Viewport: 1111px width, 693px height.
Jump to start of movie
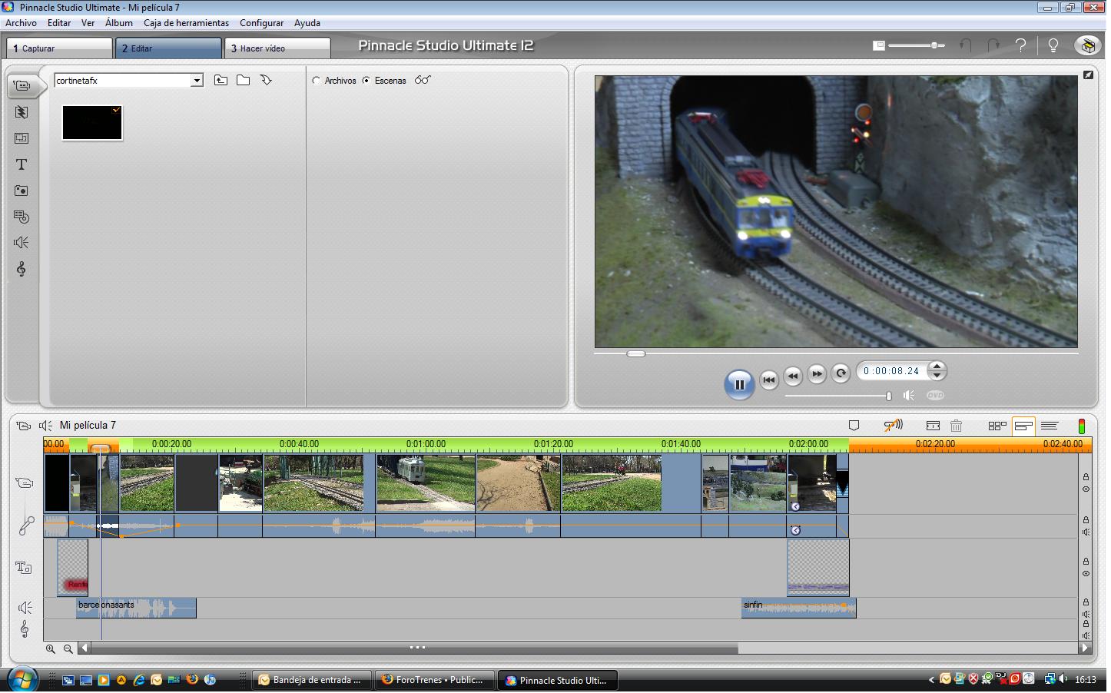coord(768,379)
